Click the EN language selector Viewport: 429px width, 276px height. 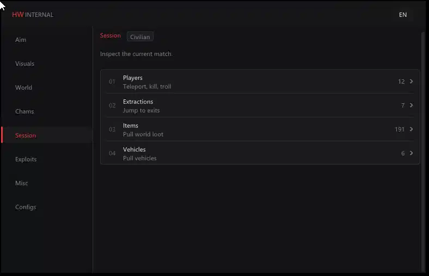pos(403,15)
